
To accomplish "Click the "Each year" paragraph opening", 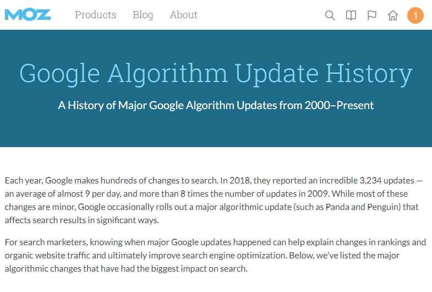I will (x=22, y=180).
